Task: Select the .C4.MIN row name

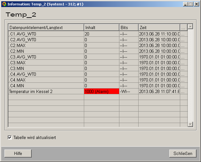Action: [x=46, y=86]
